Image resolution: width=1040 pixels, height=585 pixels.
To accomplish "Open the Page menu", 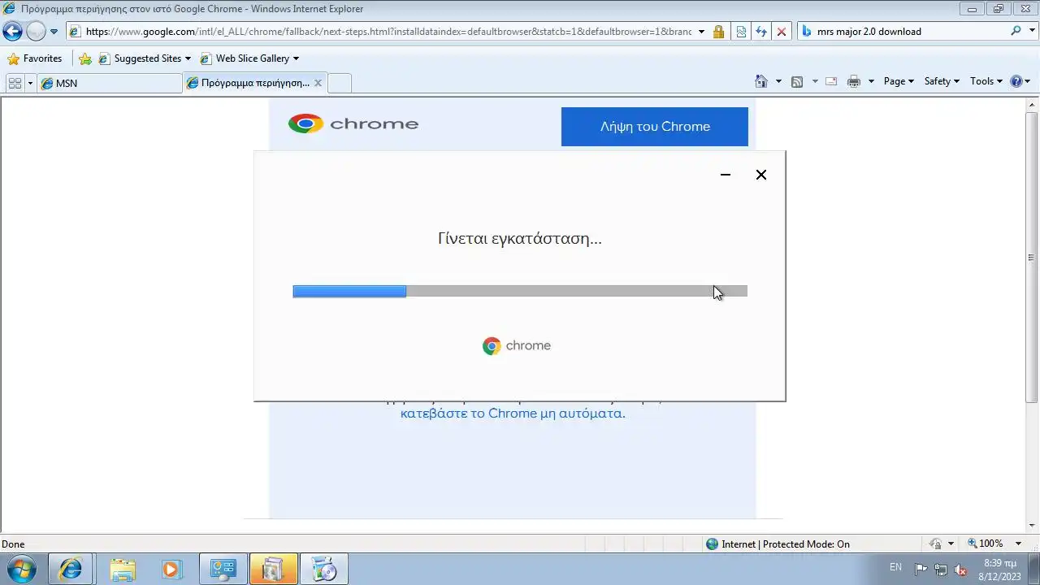I will coord(899,81).
